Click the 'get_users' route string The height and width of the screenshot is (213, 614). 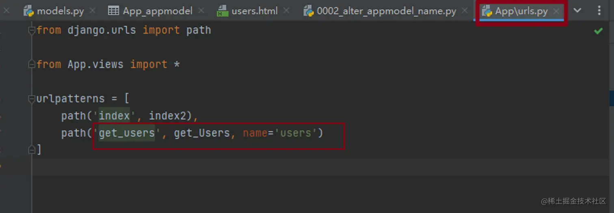pos(127,133)
